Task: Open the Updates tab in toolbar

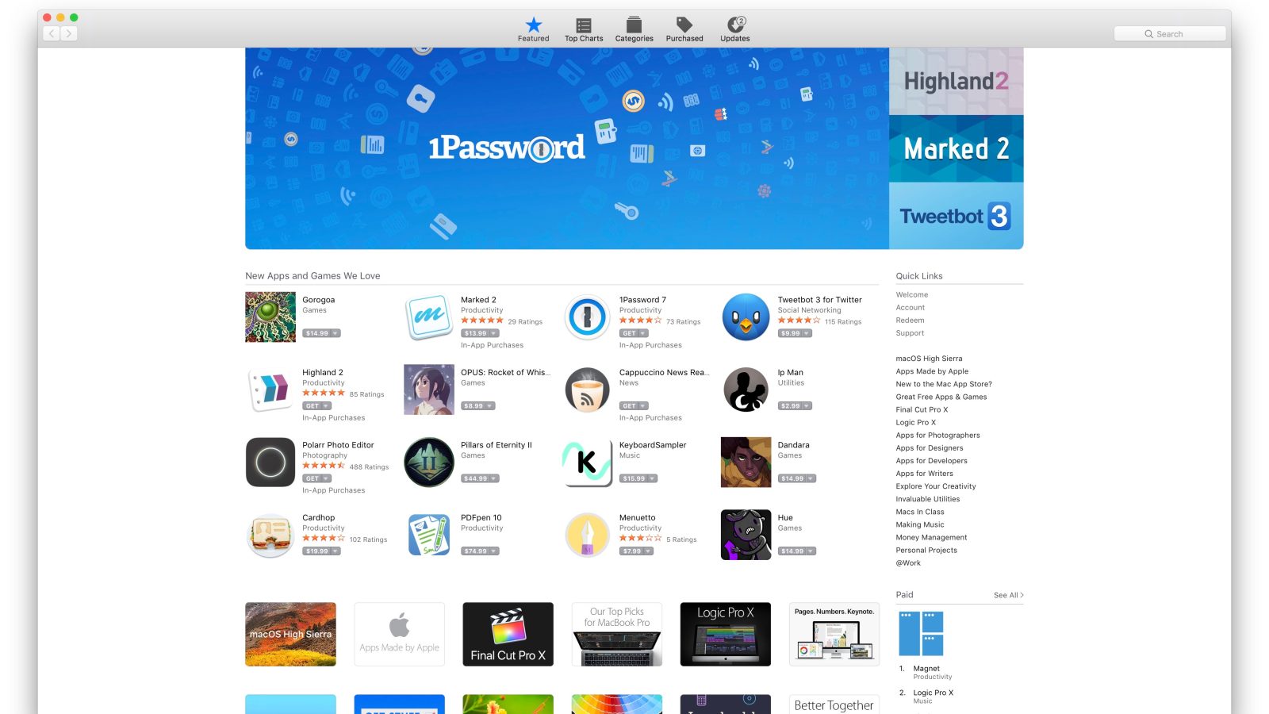Action: tap(735, 29)
